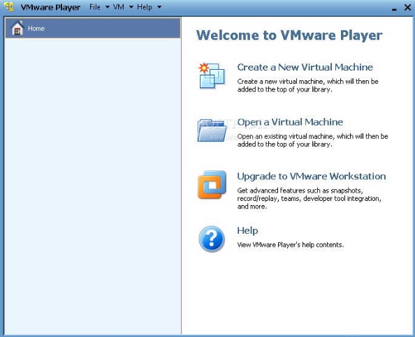Follow the Help heading link
This screenshot has width=415, height=337.
(247, 230)
